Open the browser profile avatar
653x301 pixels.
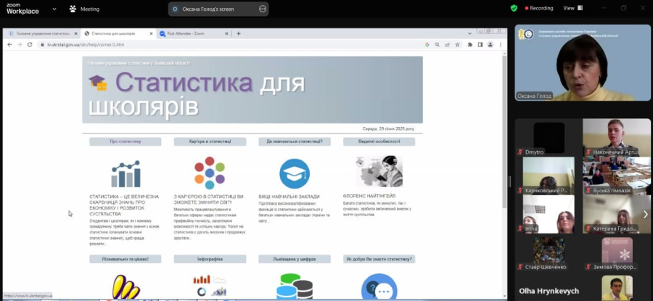[x=490, y=44]
